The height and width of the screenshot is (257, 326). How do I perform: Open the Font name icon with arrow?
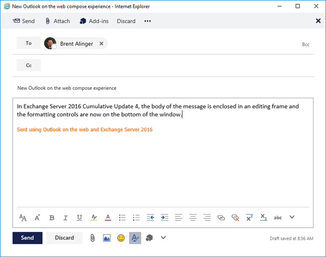point(37,218)
